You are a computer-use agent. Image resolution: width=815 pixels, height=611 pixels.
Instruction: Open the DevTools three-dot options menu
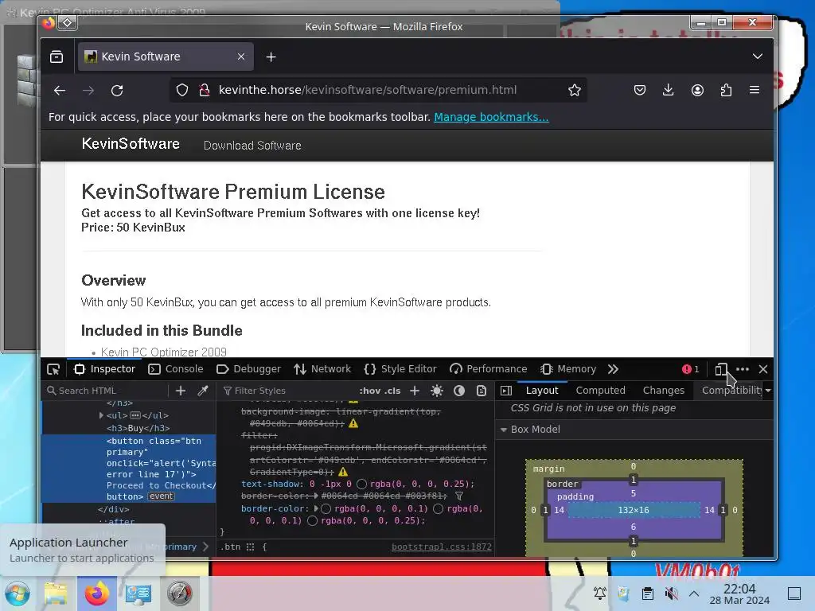tap(743, 369)
